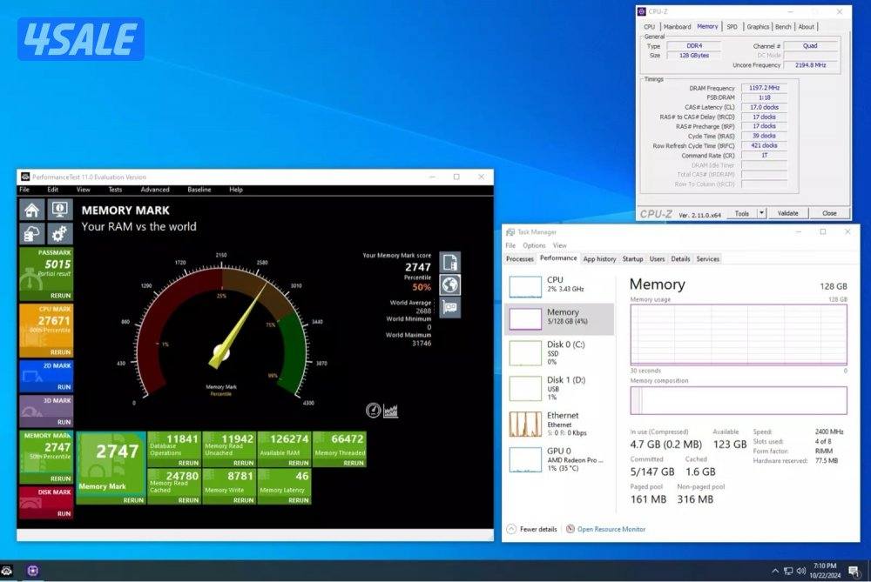Click the Validate button in CPU-Z
This screenshot has width=871, height=582.
tap(787, 213)
